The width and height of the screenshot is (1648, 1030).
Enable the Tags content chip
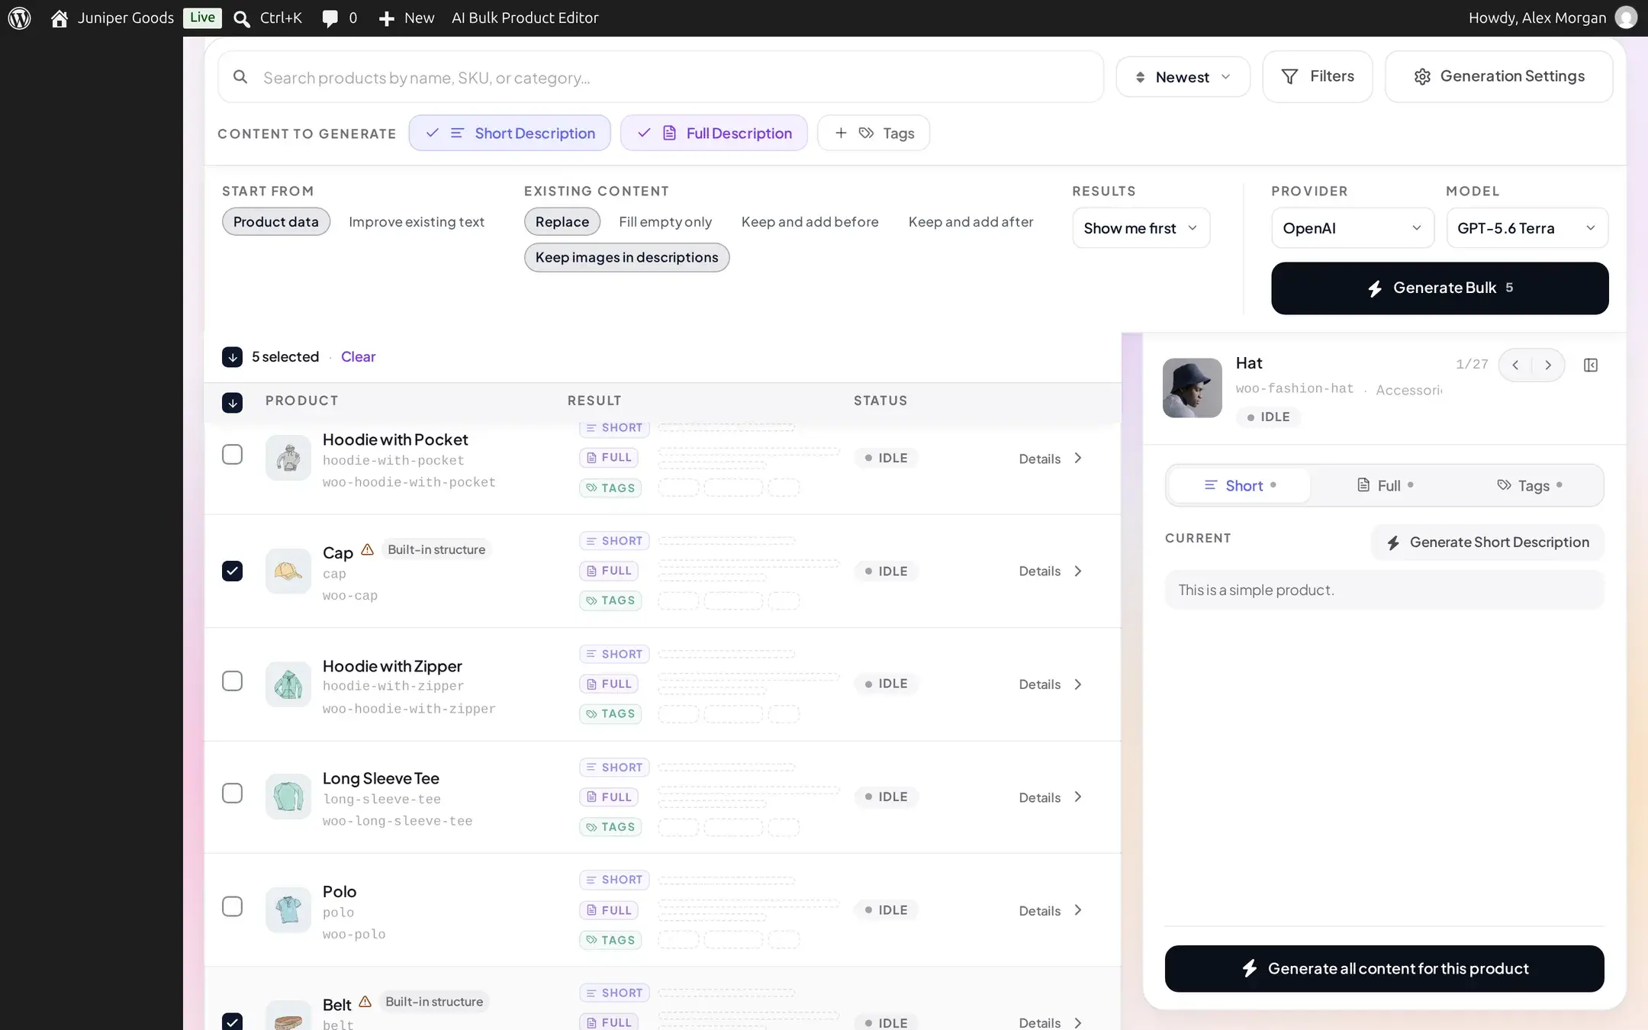point(874,133)
